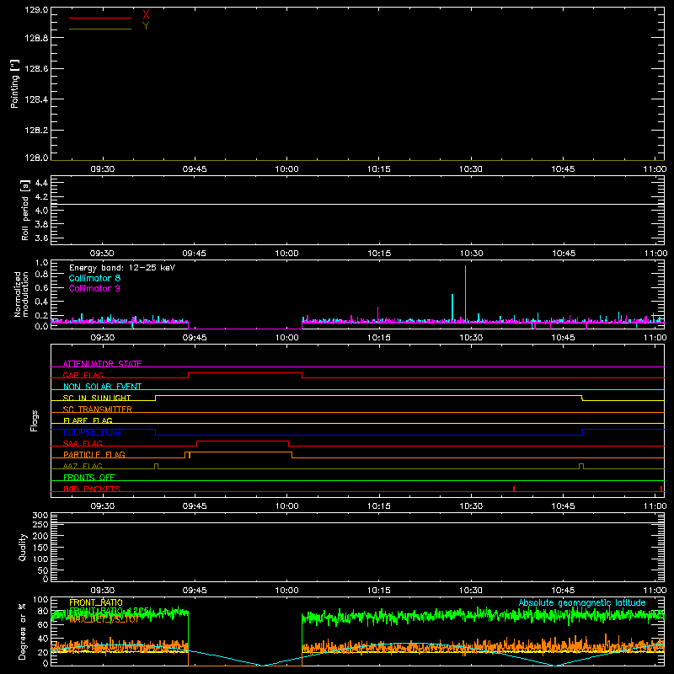Click the 300 Quality tick label
This screenshot has width=674, height=674.
pos(40,516)
